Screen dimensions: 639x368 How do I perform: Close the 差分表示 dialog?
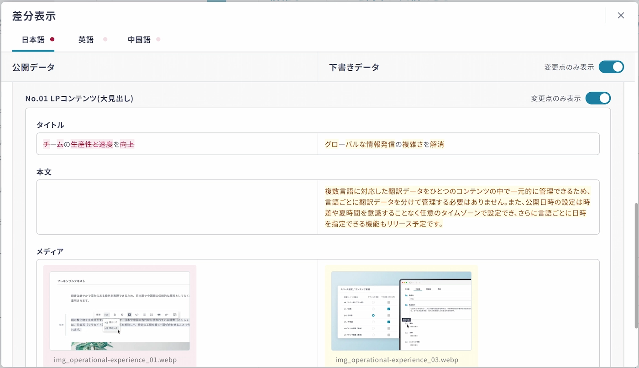[621, 16]
